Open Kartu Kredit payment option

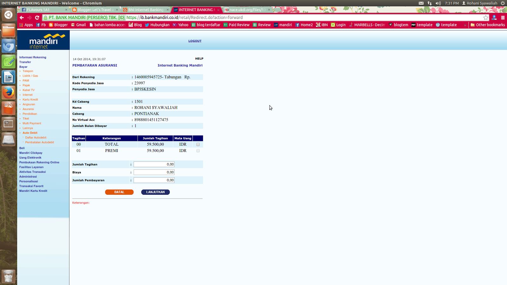(x=30, y=100)
